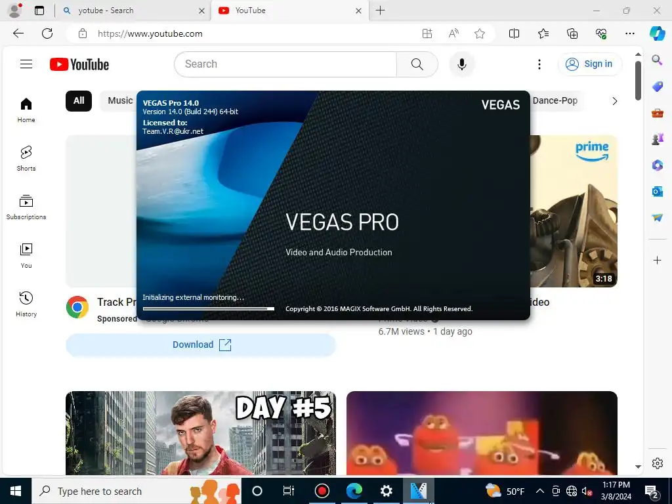Open Browser essentials heart icon
The image size is (672, 504).
(x=601, y=33)
